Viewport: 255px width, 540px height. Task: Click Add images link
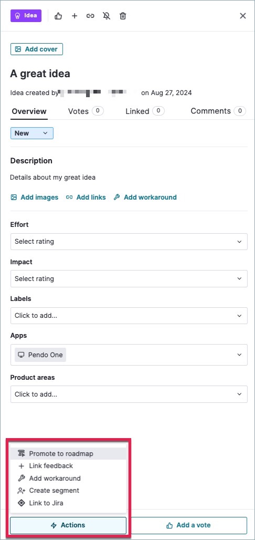pyautogui.click(x=35, y=198)
